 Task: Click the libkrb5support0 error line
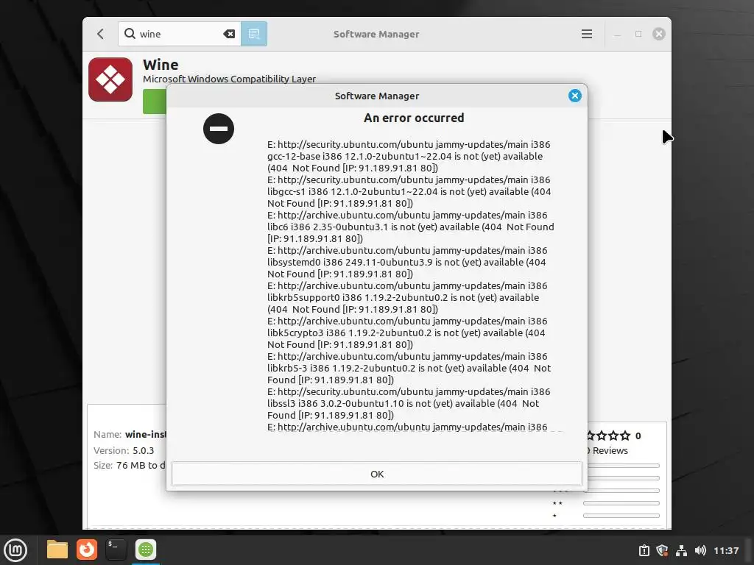404,297
